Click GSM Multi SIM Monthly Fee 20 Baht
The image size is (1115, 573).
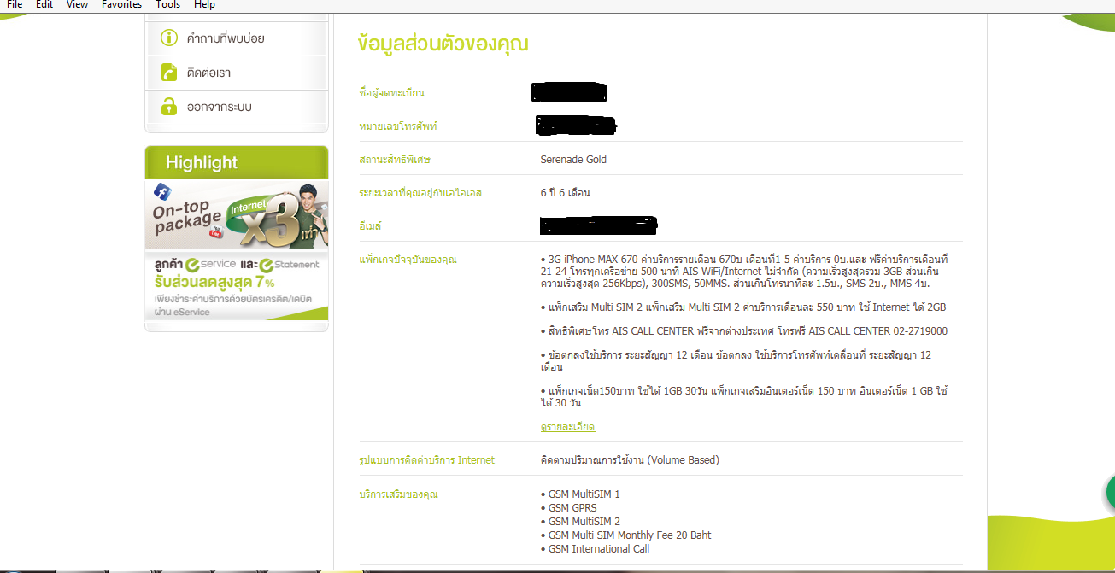(629, 535)
